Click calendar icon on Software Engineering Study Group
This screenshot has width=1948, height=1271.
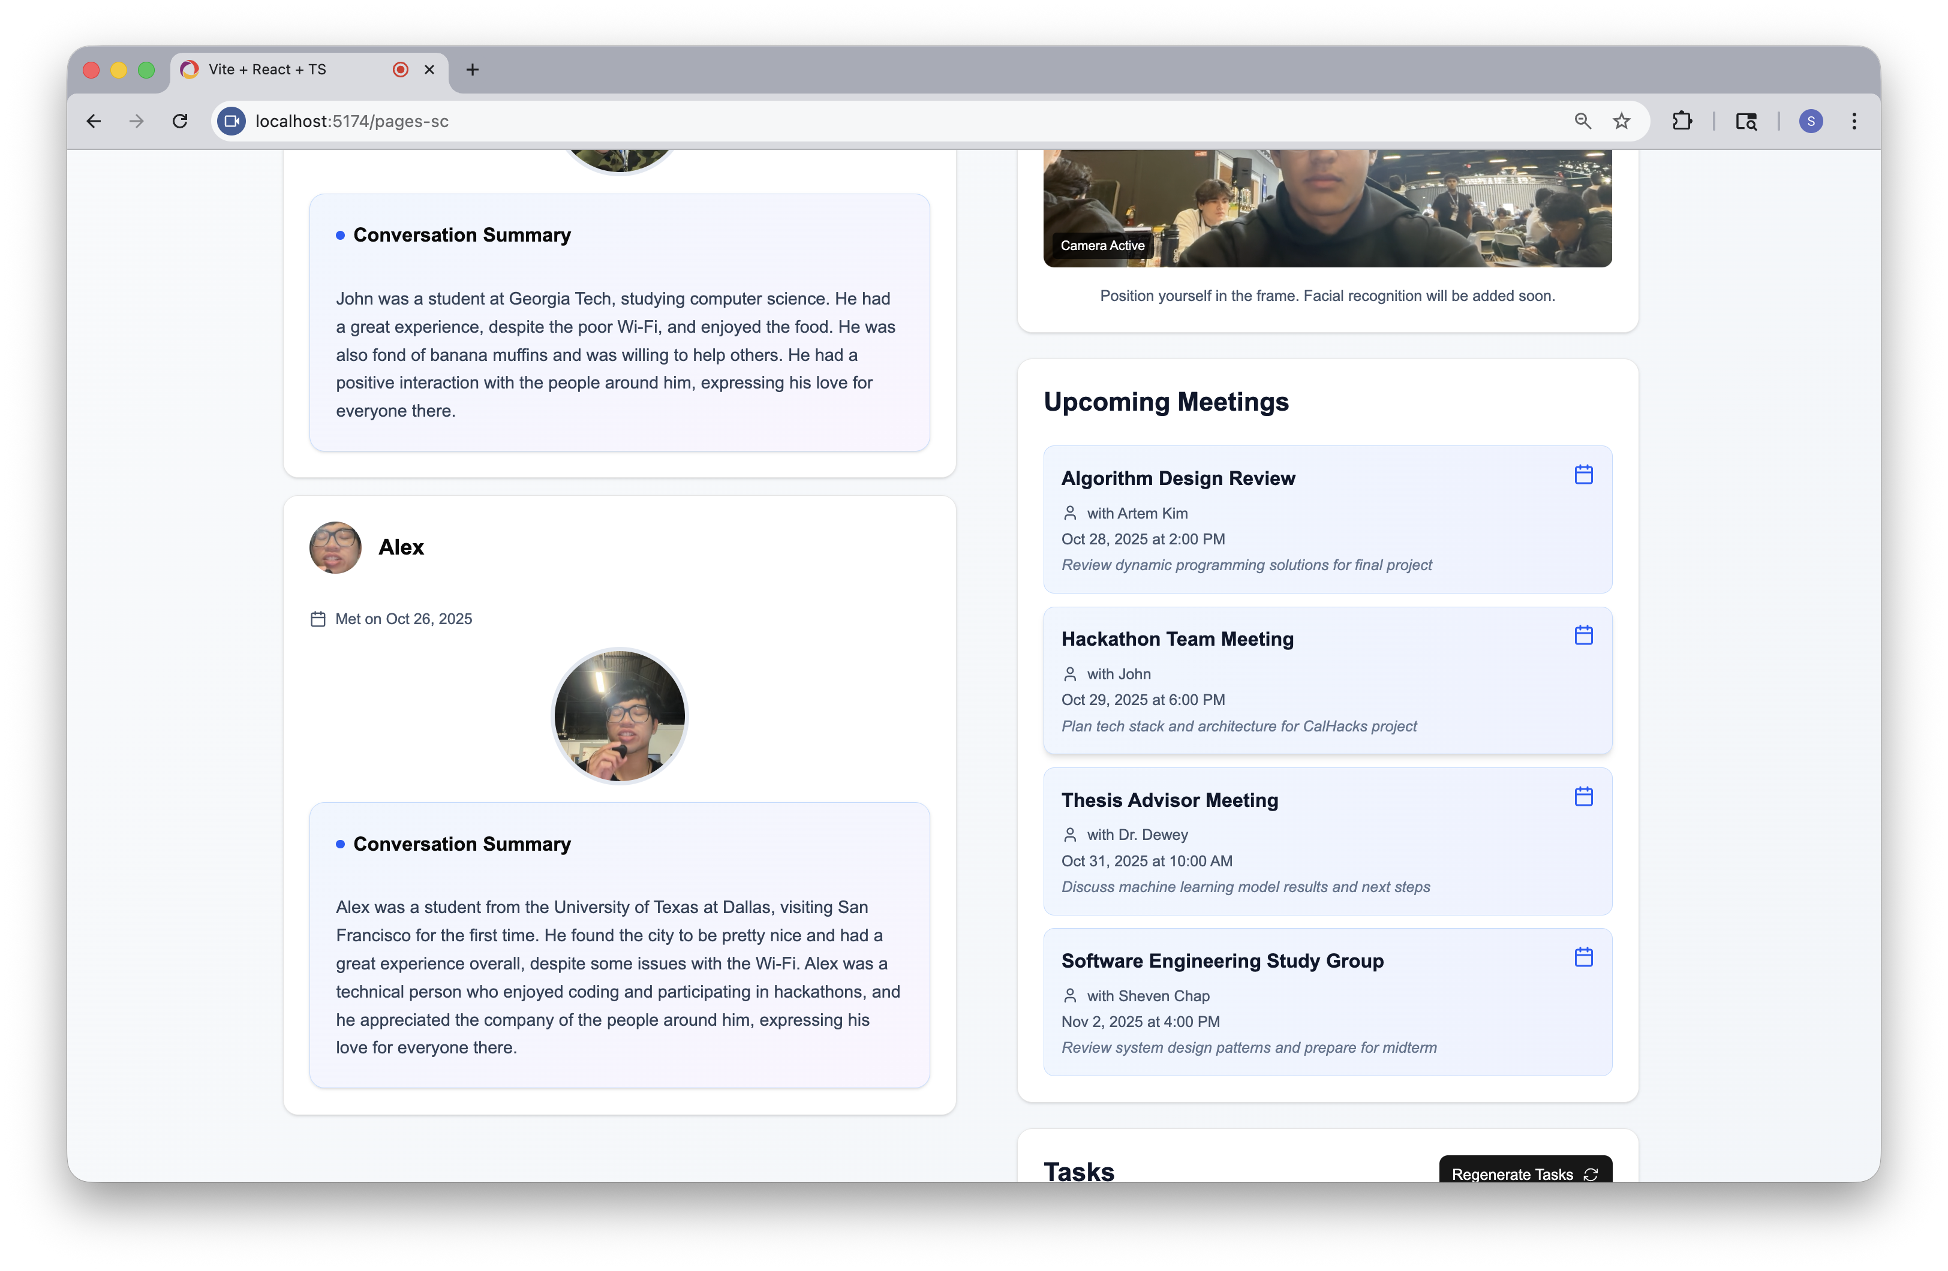click(x=1583, y=957)
